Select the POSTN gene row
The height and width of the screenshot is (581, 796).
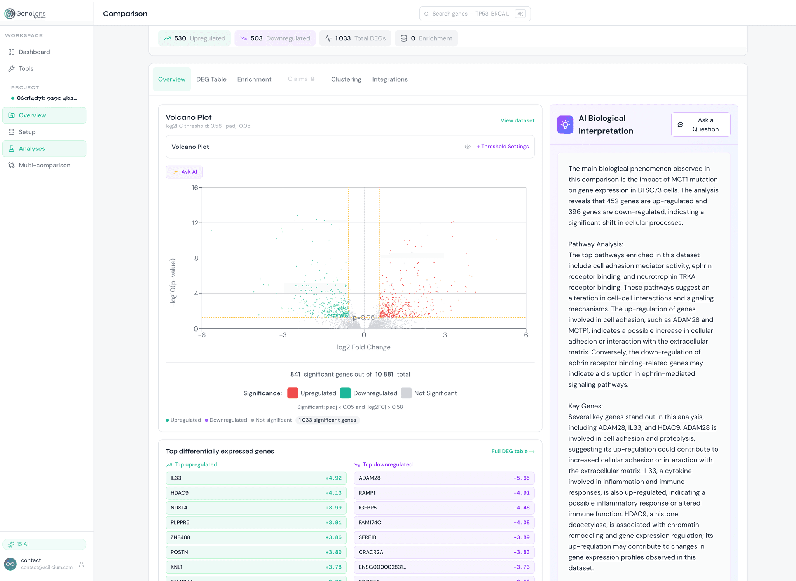[256, 552]
